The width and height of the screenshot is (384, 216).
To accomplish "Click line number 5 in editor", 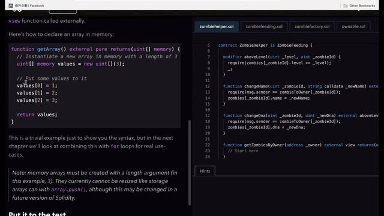I will click(x=208, y=46).
